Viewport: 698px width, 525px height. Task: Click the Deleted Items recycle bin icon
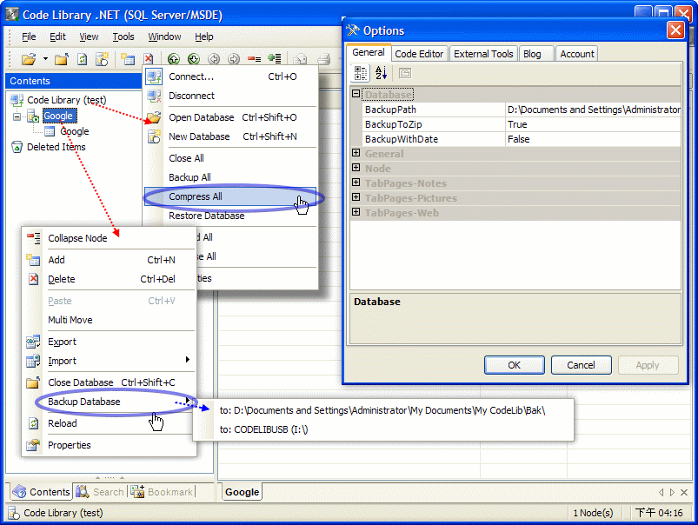pyautogui.click(x=17, y=147)
